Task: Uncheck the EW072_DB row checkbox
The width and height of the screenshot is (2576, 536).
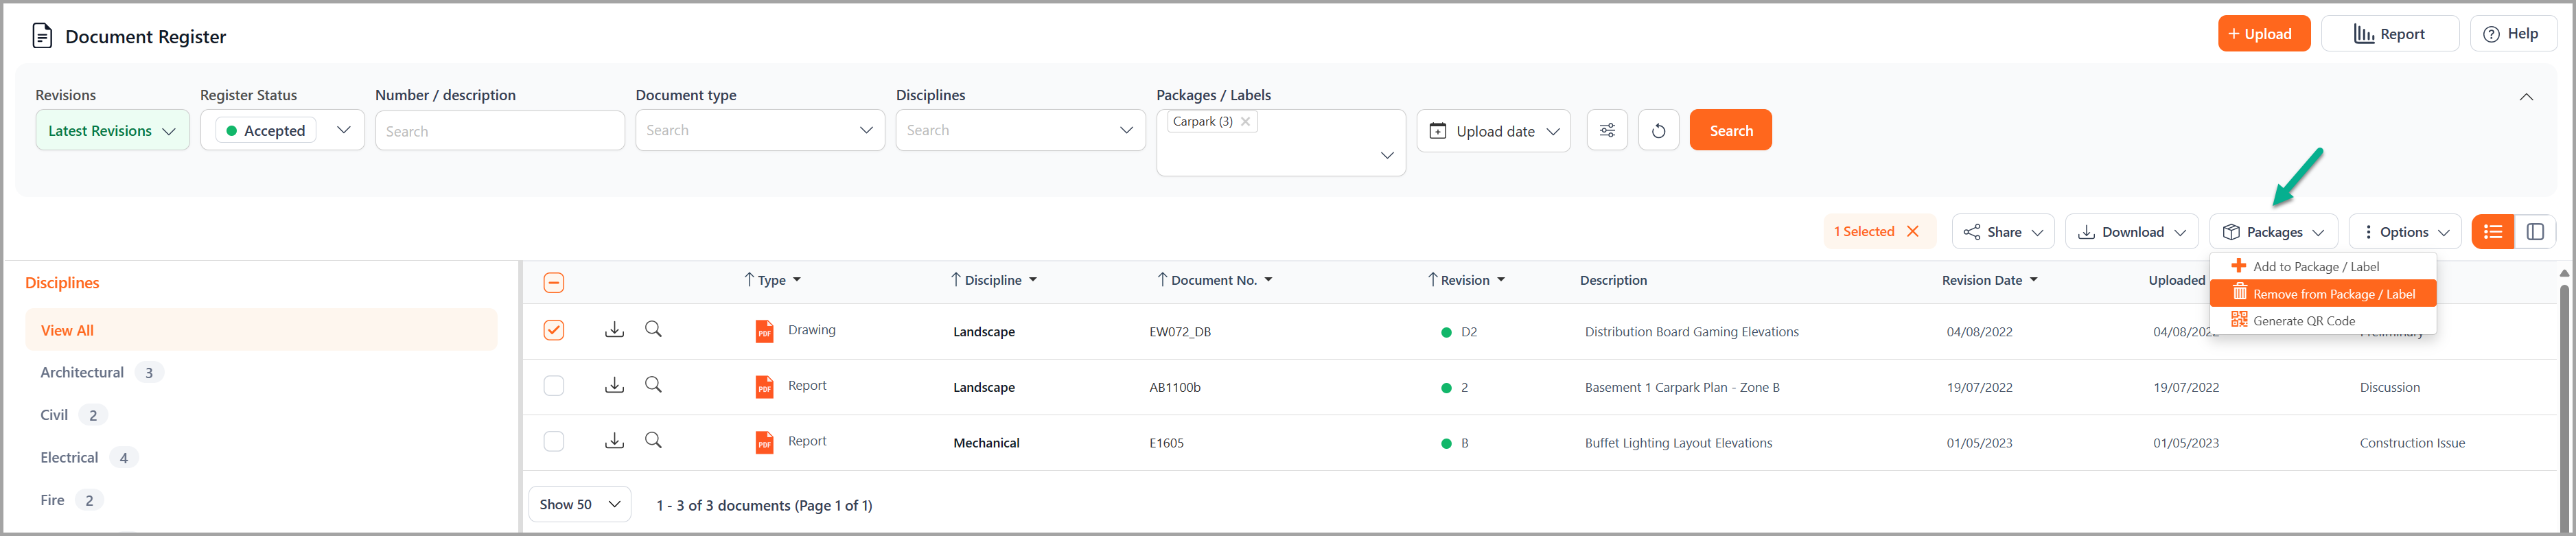Action: pos(554,330)
